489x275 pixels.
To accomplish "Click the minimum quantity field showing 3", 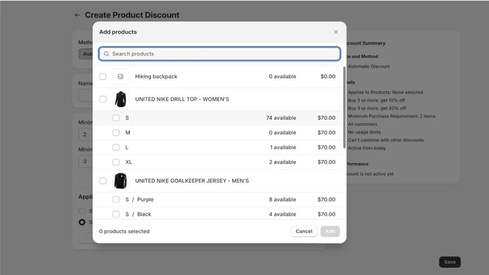I will click(86, 161).
